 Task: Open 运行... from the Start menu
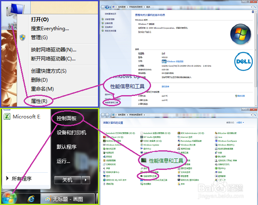click(x=63, y=161)
